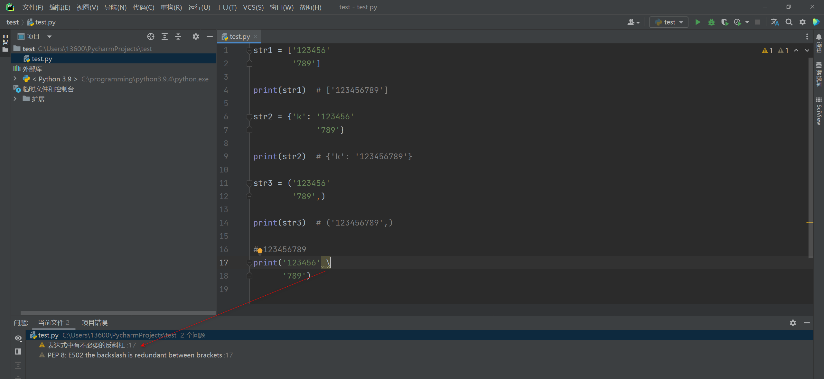Open the Search Everywhere magnifier icon
Image resolution: width=824 pixels, height=379 pixels.
pos(789,22)
